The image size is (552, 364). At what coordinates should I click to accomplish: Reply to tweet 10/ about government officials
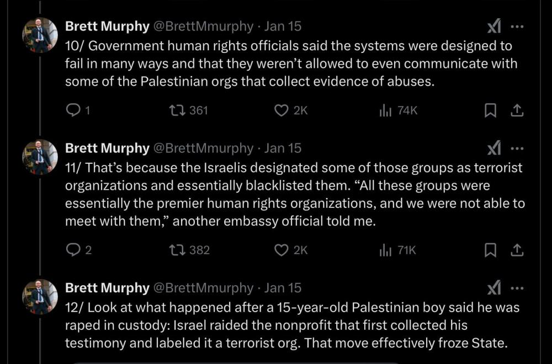click(73, 110)
